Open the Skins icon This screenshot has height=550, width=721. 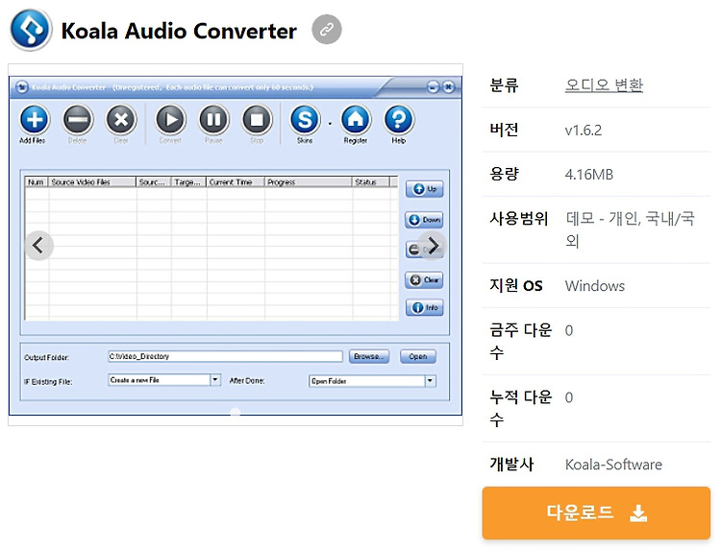305,119
